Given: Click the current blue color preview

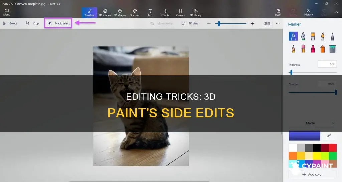Looking at the screenshot, I should tap(304, 135).
